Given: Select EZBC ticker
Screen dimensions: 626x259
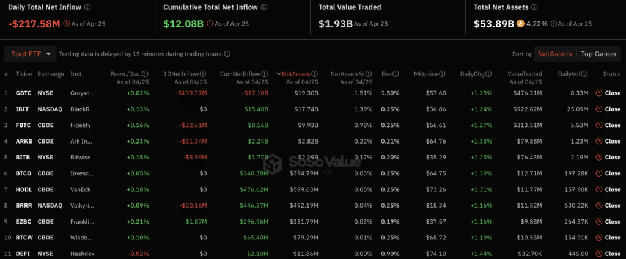Looking at the screenshot, I should pos(23,222).
